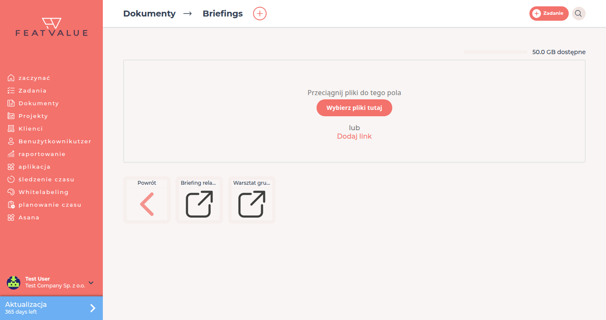
Task: Click the palette icon beside Whitelabeling
Action: tap(11, 192)
